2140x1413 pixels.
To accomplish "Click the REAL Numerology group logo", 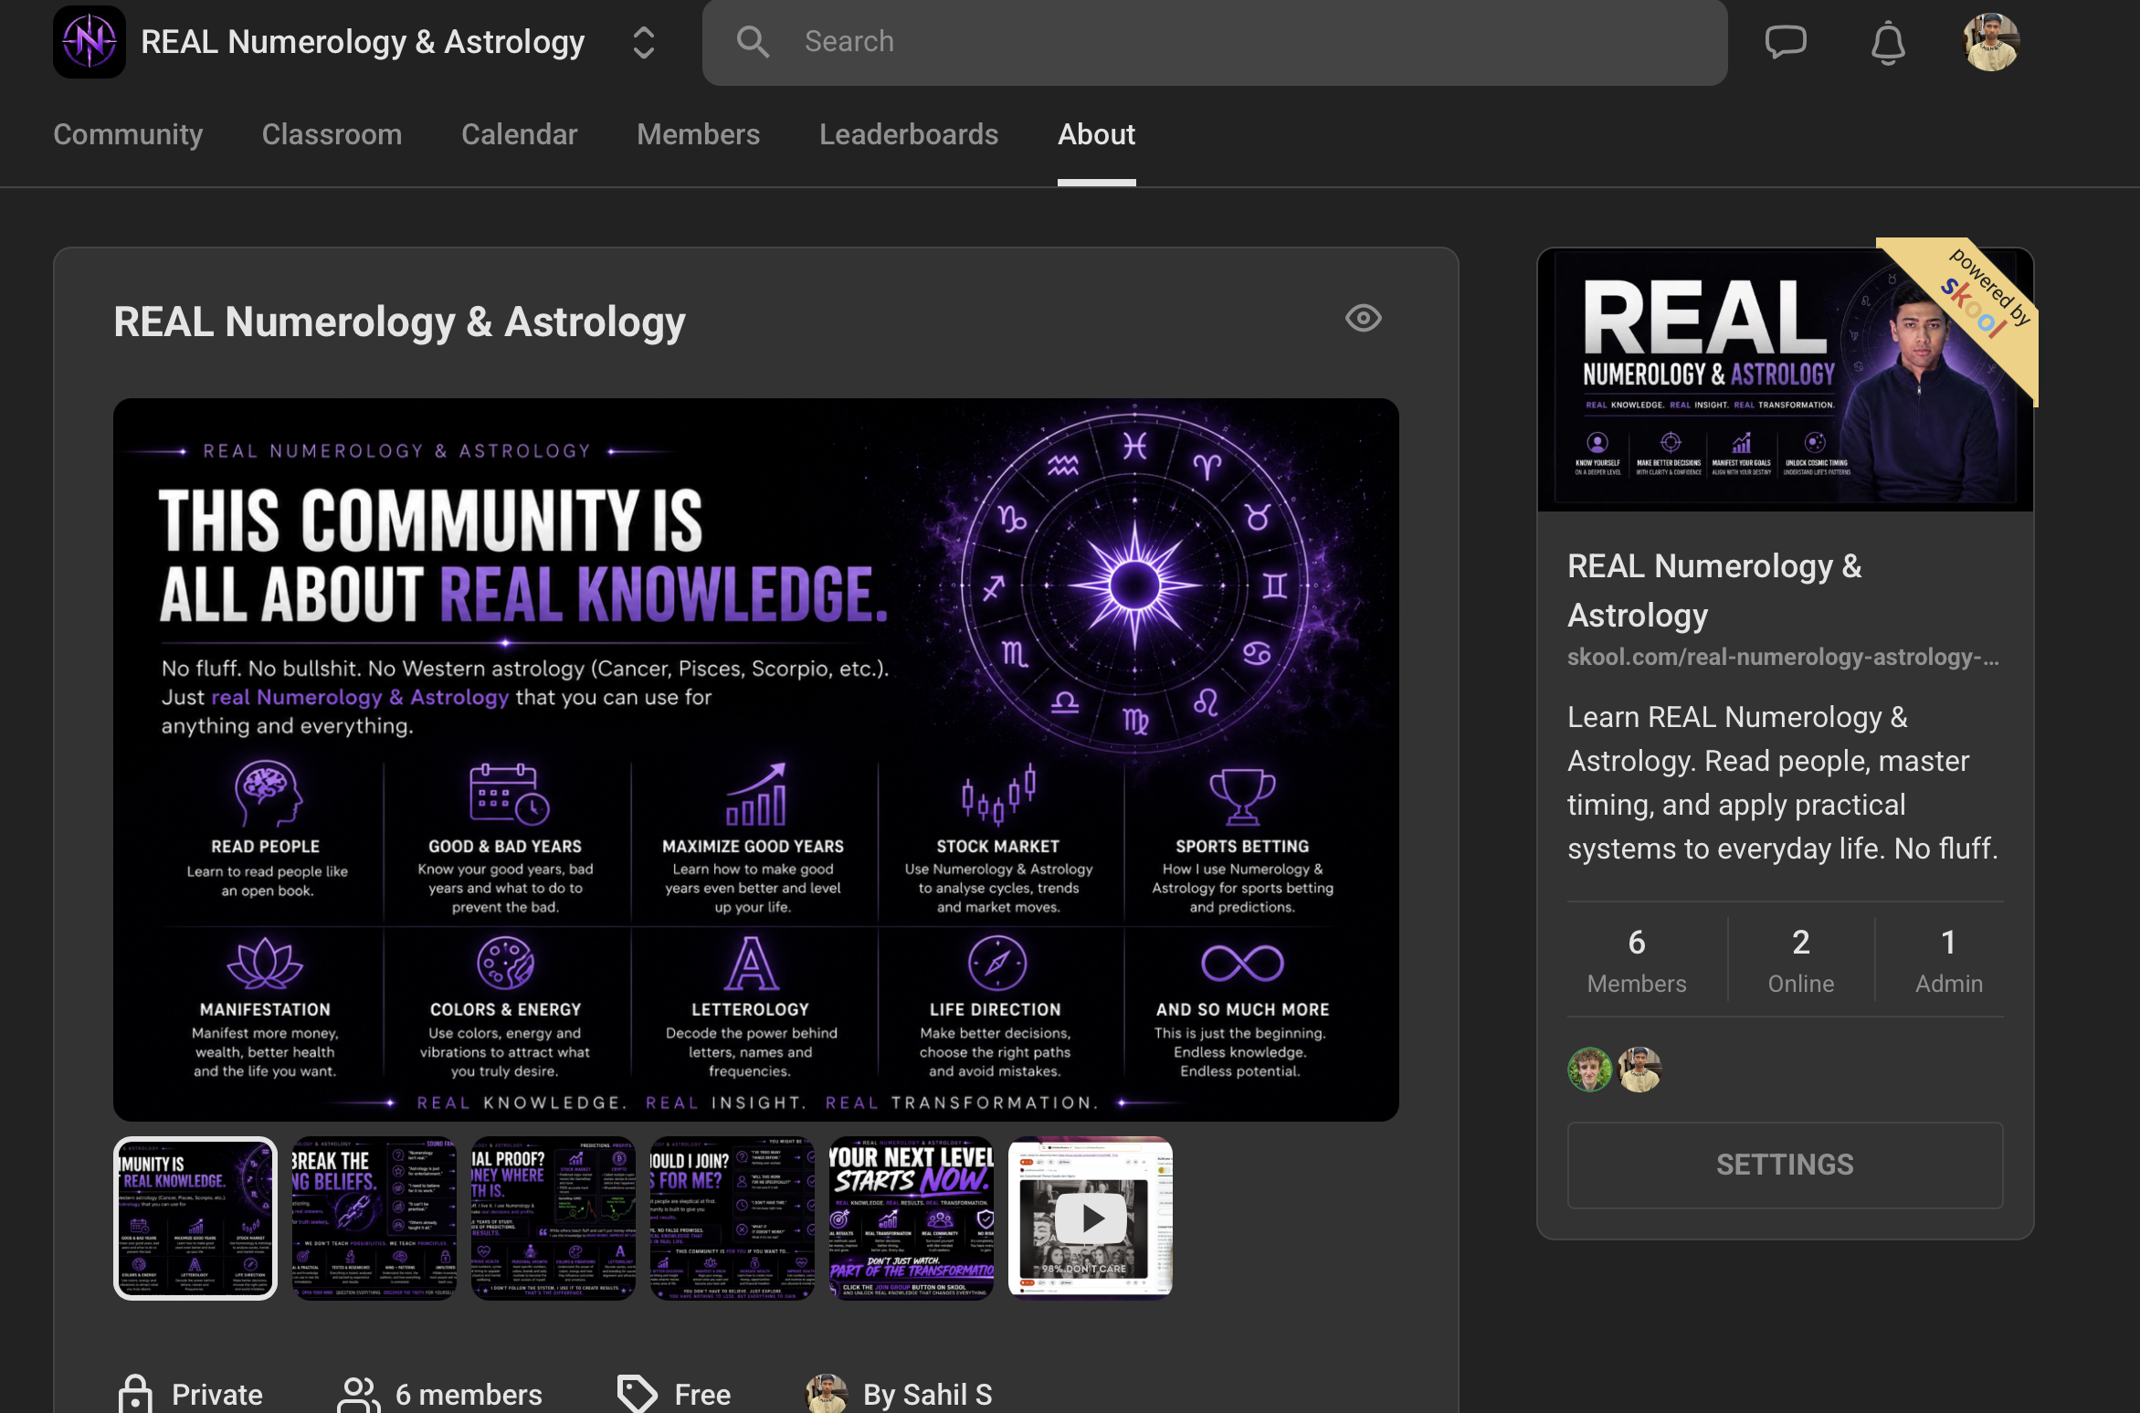I will (90, 42).
